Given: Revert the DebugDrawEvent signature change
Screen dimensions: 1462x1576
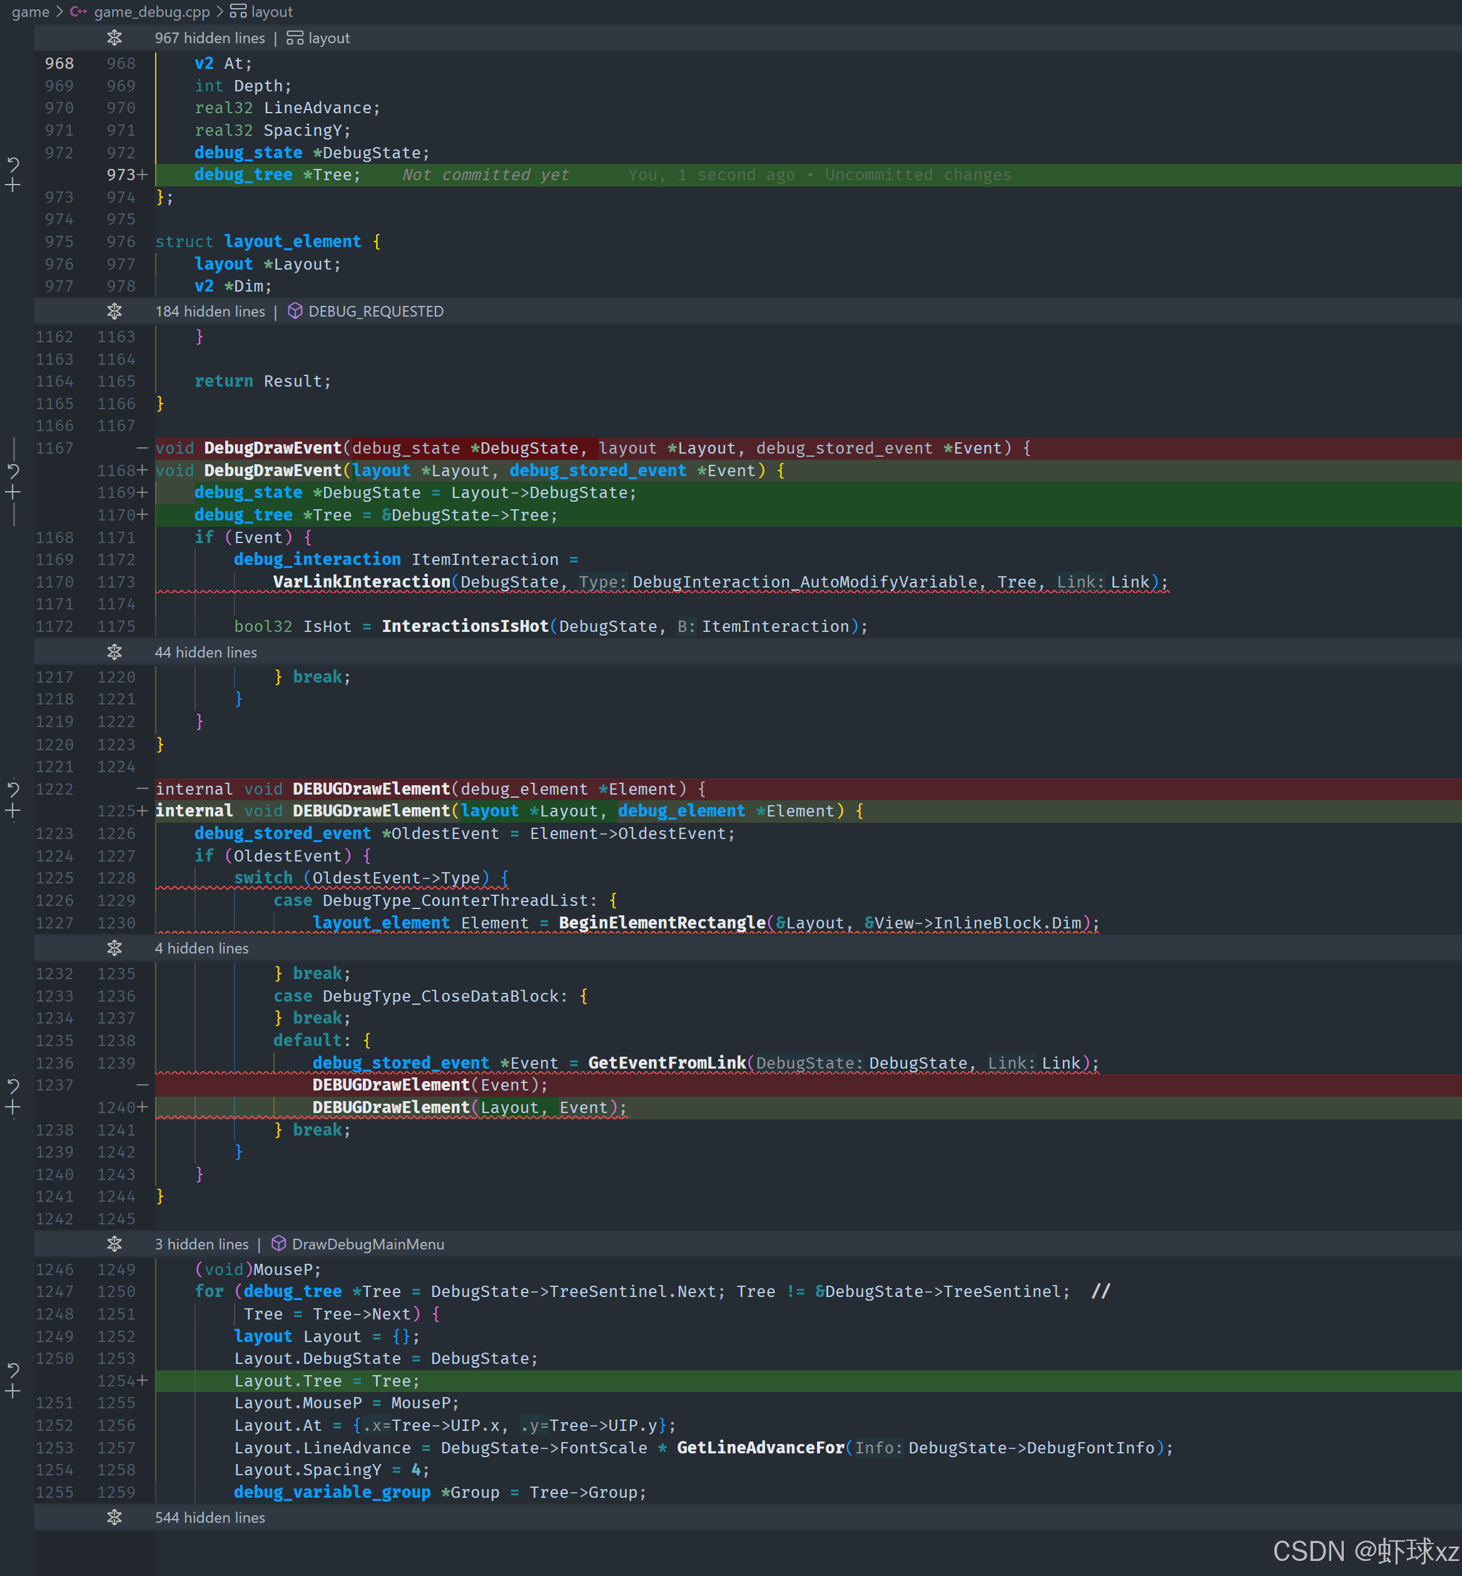Looking at the screenshot, I should pyautogui.click(x=13, y=472).
